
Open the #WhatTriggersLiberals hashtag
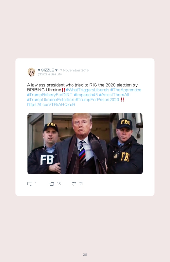pyautogui.click(x=87, y=90)
